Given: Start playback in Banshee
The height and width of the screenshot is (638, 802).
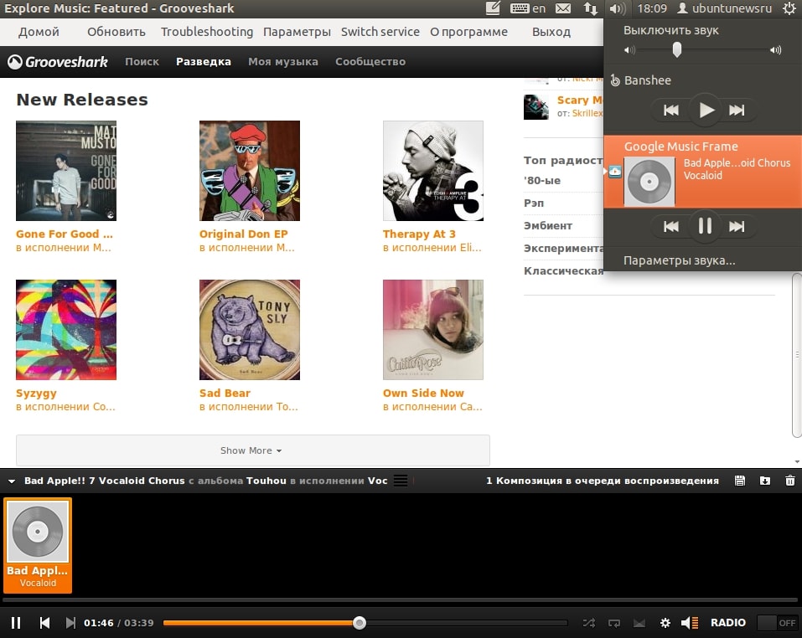Looking at the screenshot, I should [706, 110].
